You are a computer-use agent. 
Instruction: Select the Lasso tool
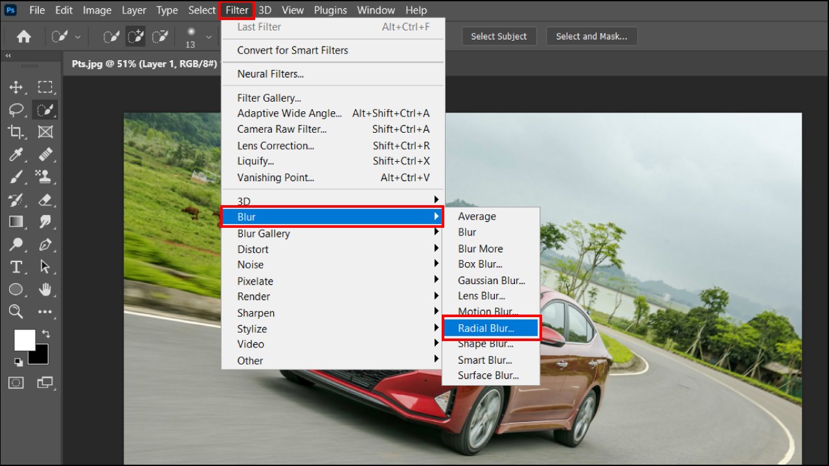tap(15, 110)
